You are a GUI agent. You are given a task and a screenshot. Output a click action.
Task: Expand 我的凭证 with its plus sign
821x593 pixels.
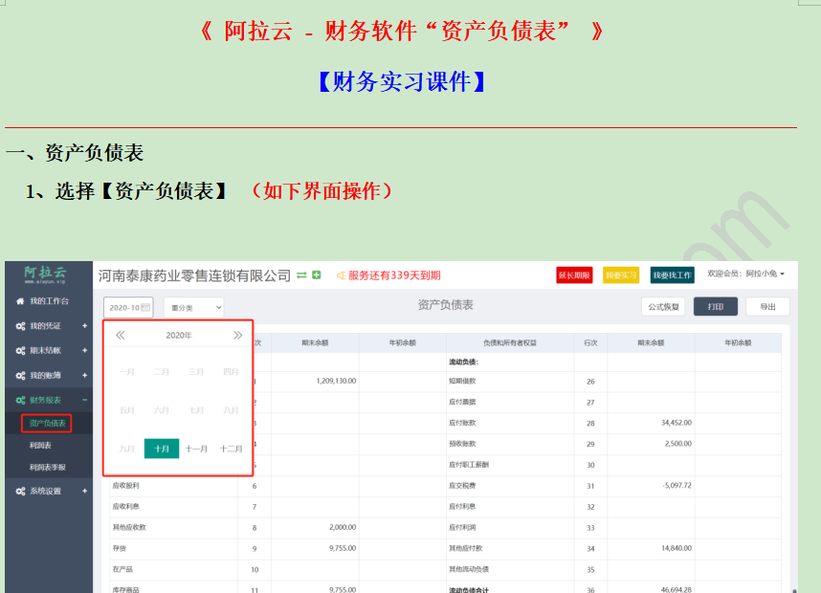85,326
